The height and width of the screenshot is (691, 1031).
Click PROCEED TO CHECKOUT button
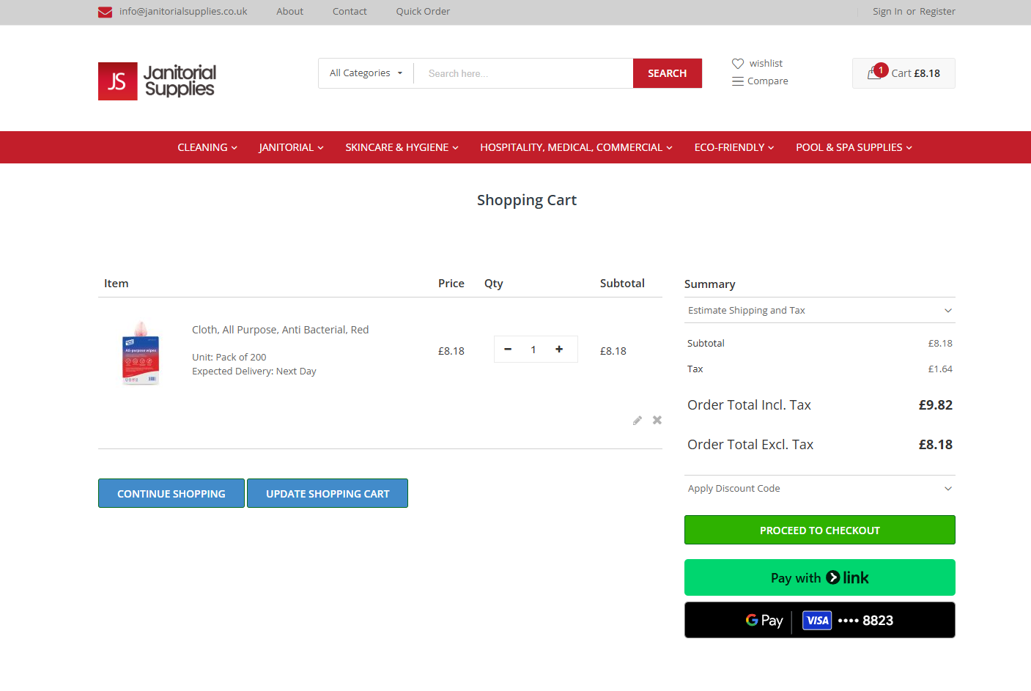point(819,531)
